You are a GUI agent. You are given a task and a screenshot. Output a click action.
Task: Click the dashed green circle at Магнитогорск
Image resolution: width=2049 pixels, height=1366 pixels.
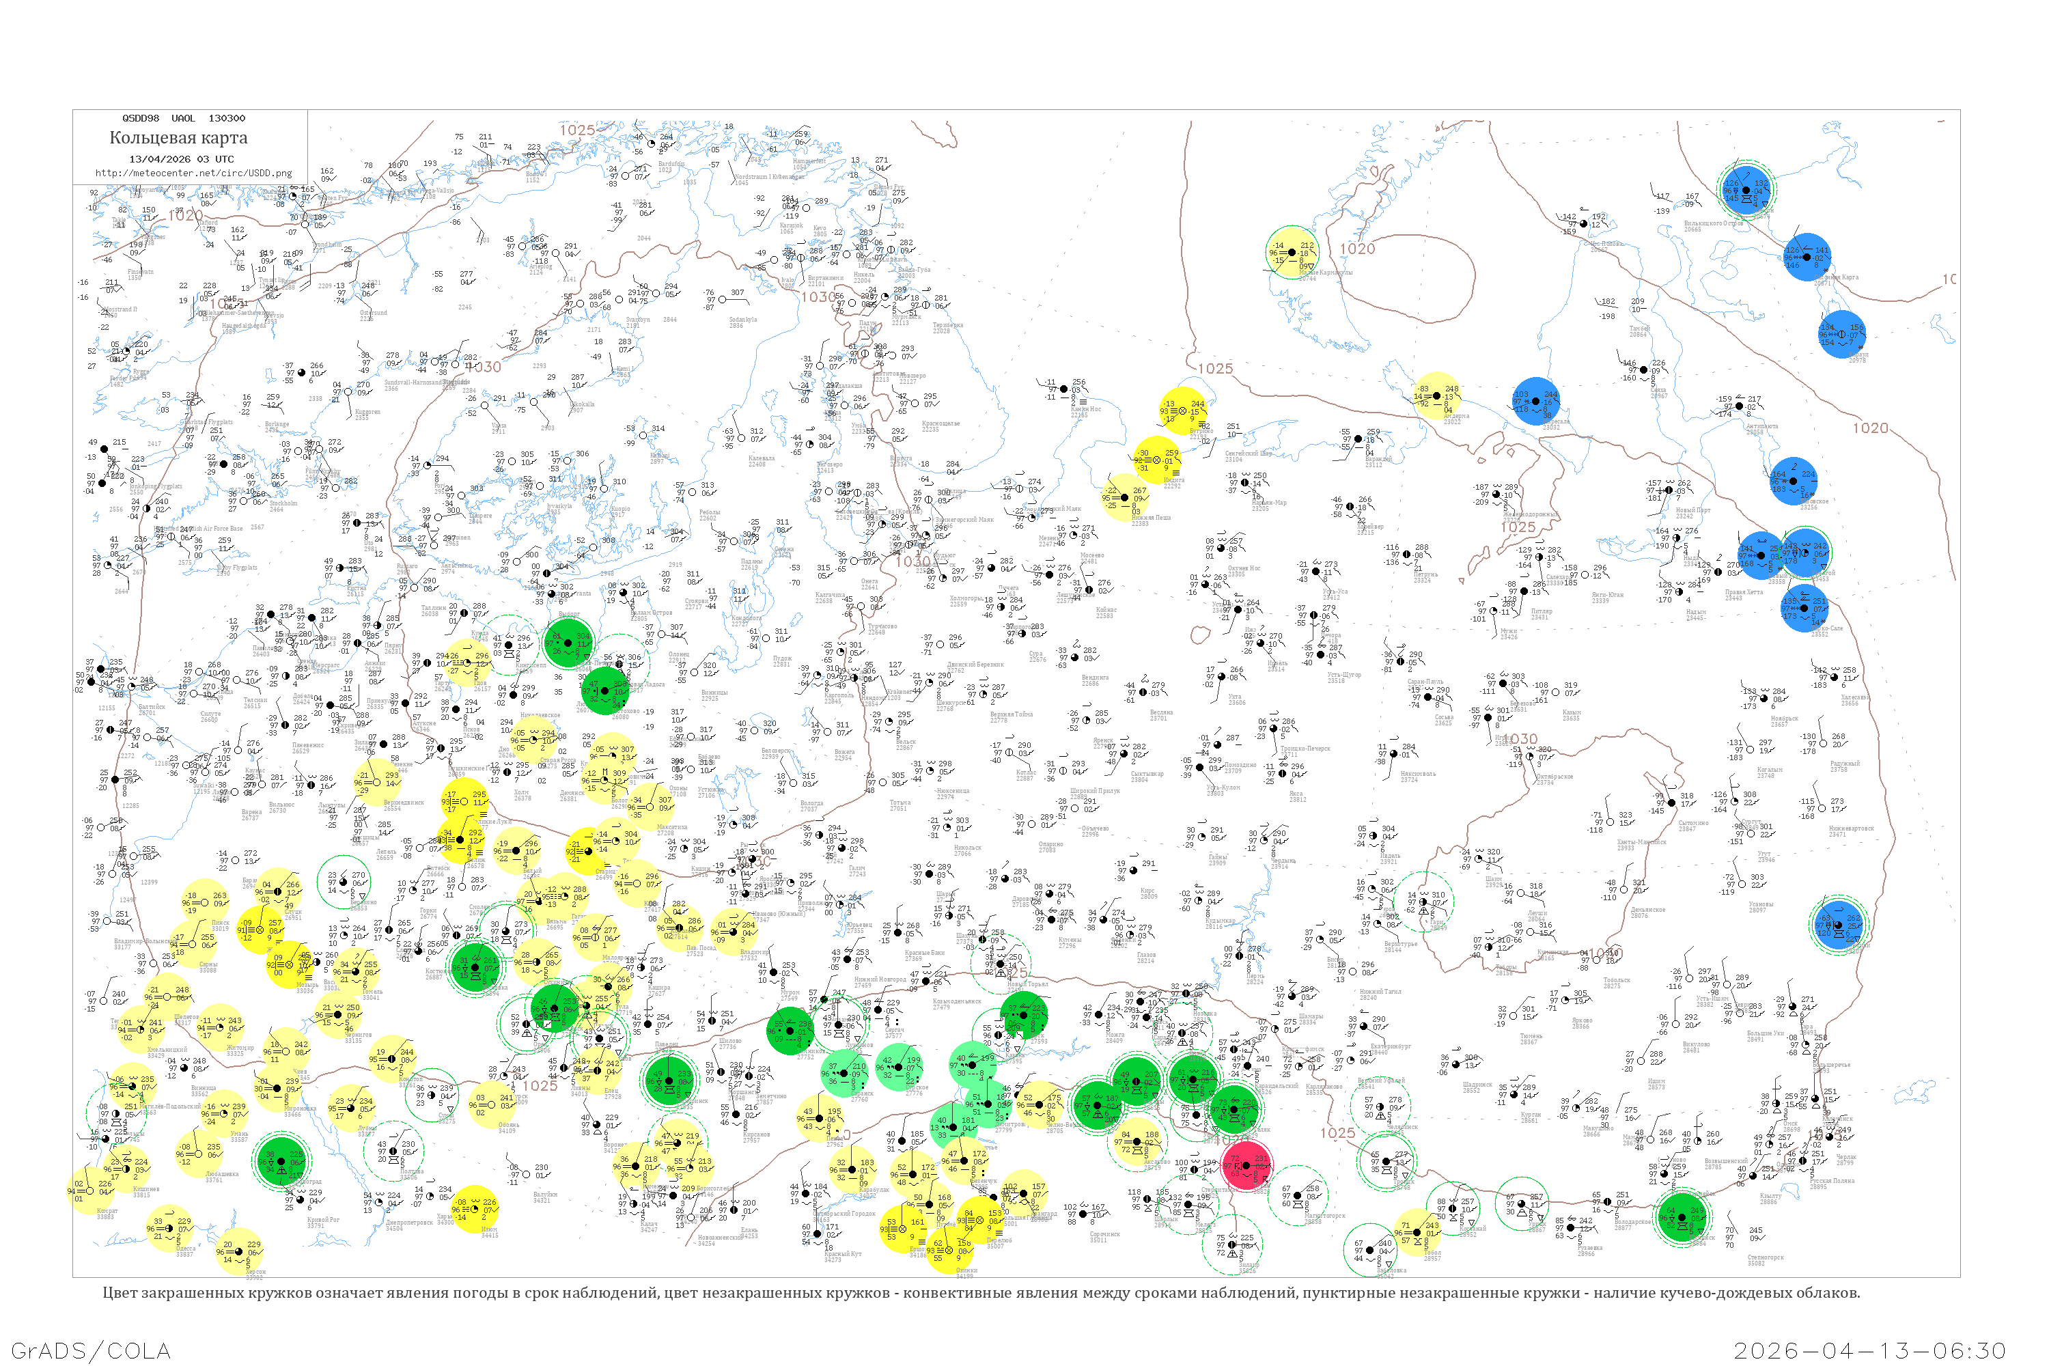(1298, 1195)
